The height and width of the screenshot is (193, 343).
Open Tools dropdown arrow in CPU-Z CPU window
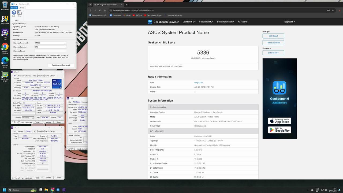coord(42,122)
